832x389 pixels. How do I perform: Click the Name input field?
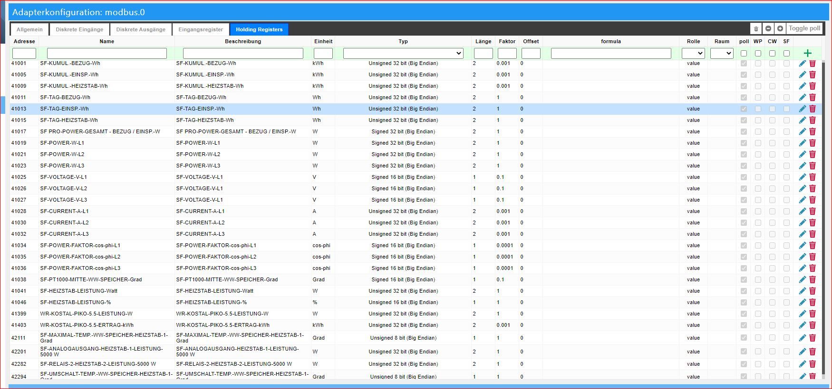click(x=107, y=53)
